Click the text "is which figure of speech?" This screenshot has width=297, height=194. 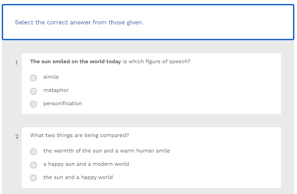[x=156, y=61]
